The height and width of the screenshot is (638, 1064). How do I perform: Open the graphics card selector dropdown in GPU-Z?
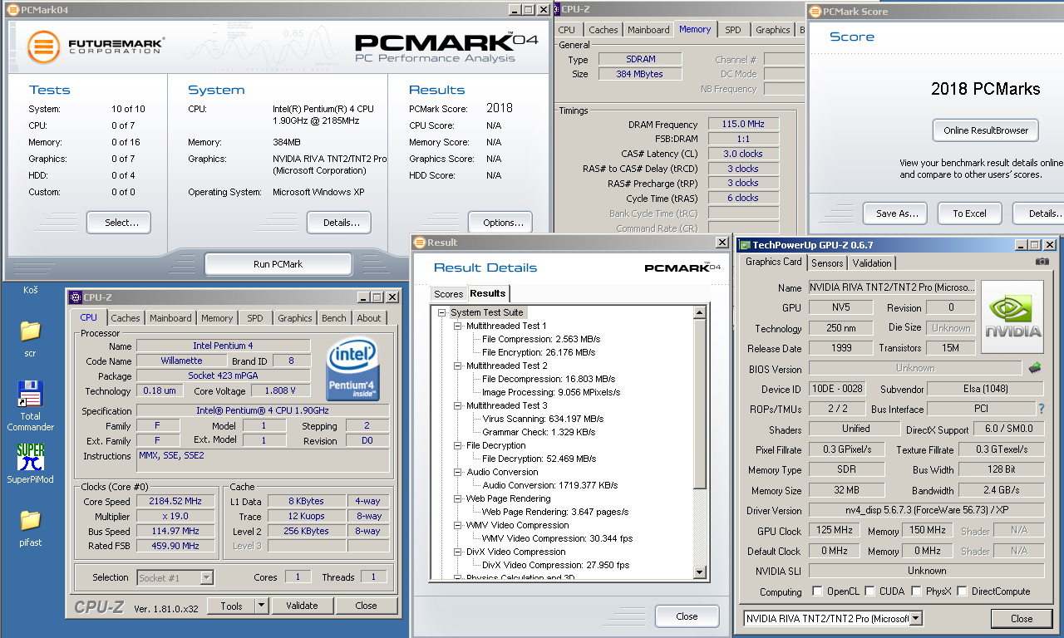(x=916, y=619)
